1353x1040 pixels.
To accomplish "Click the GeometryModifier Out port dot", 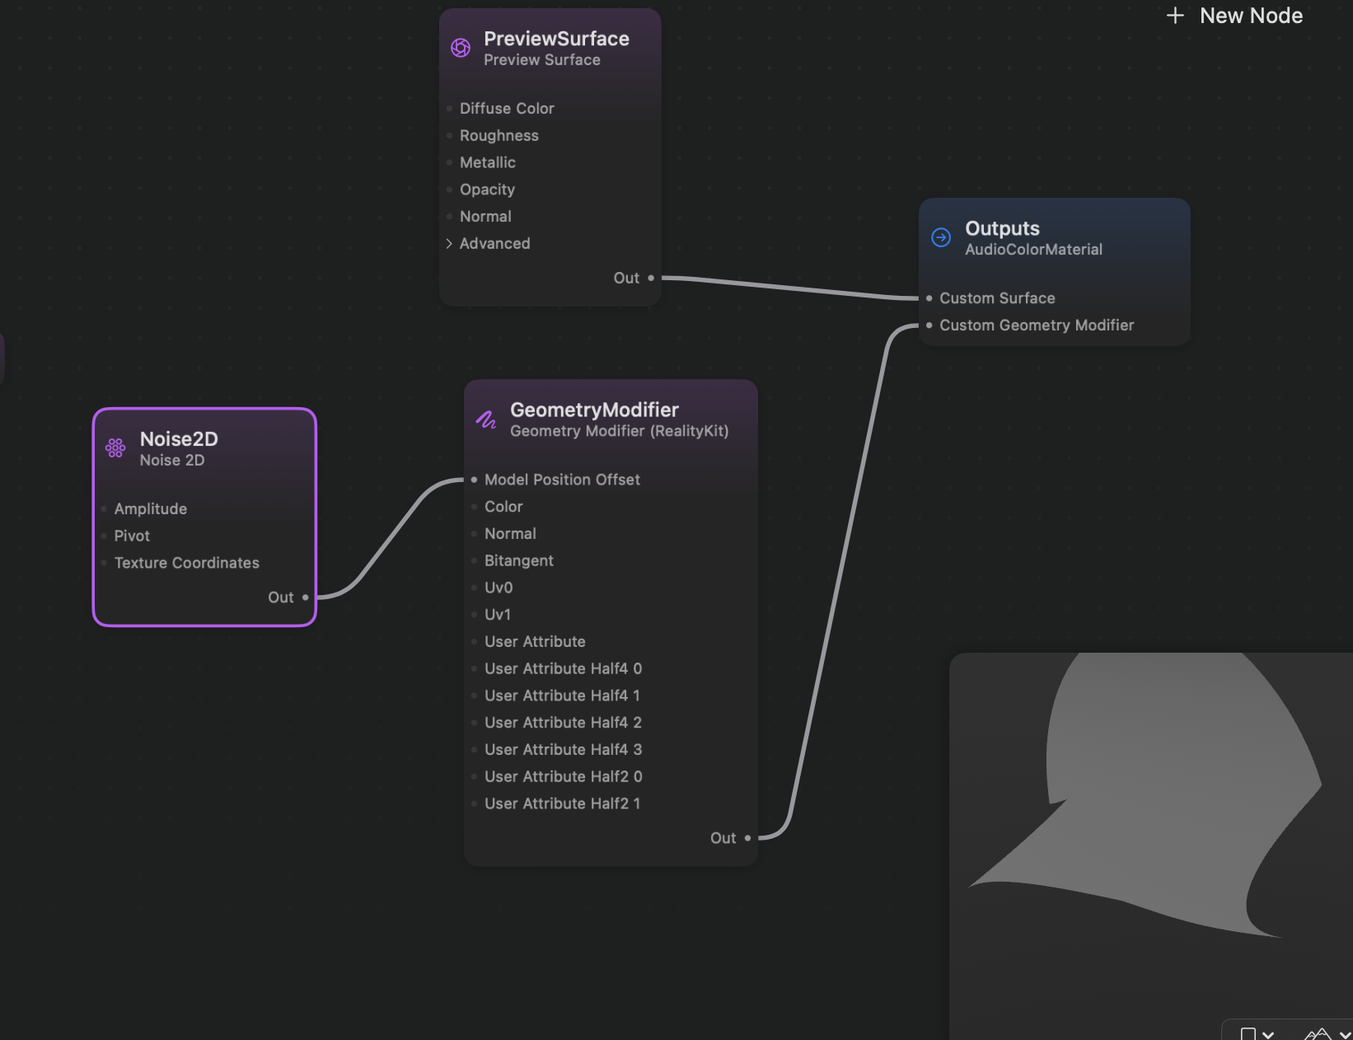I will click(x=748, y=838).
